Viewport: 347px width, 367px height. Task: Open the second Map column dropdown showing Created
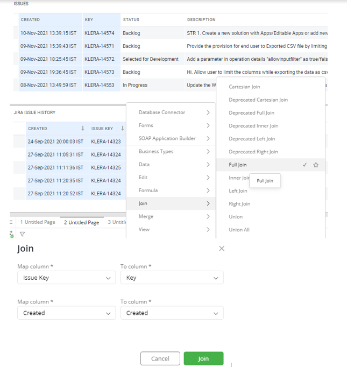[66, 313]
